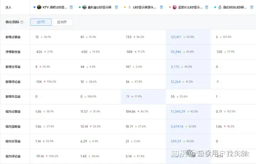Image resolution: width=256 pixels, height=164 pixels.
Task: Click the highlighted value 3,775
Action: (175, 67)
